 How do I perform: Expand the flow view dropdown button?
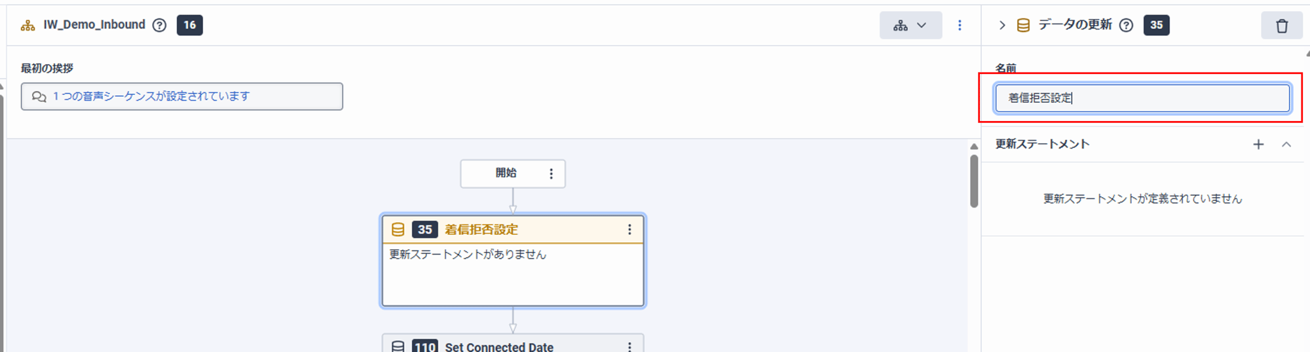pos(910,26)
